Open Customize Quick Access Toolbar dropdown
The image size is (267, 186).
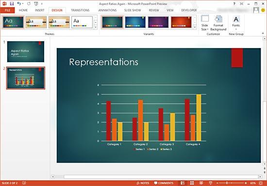click(x=42, y=3)
